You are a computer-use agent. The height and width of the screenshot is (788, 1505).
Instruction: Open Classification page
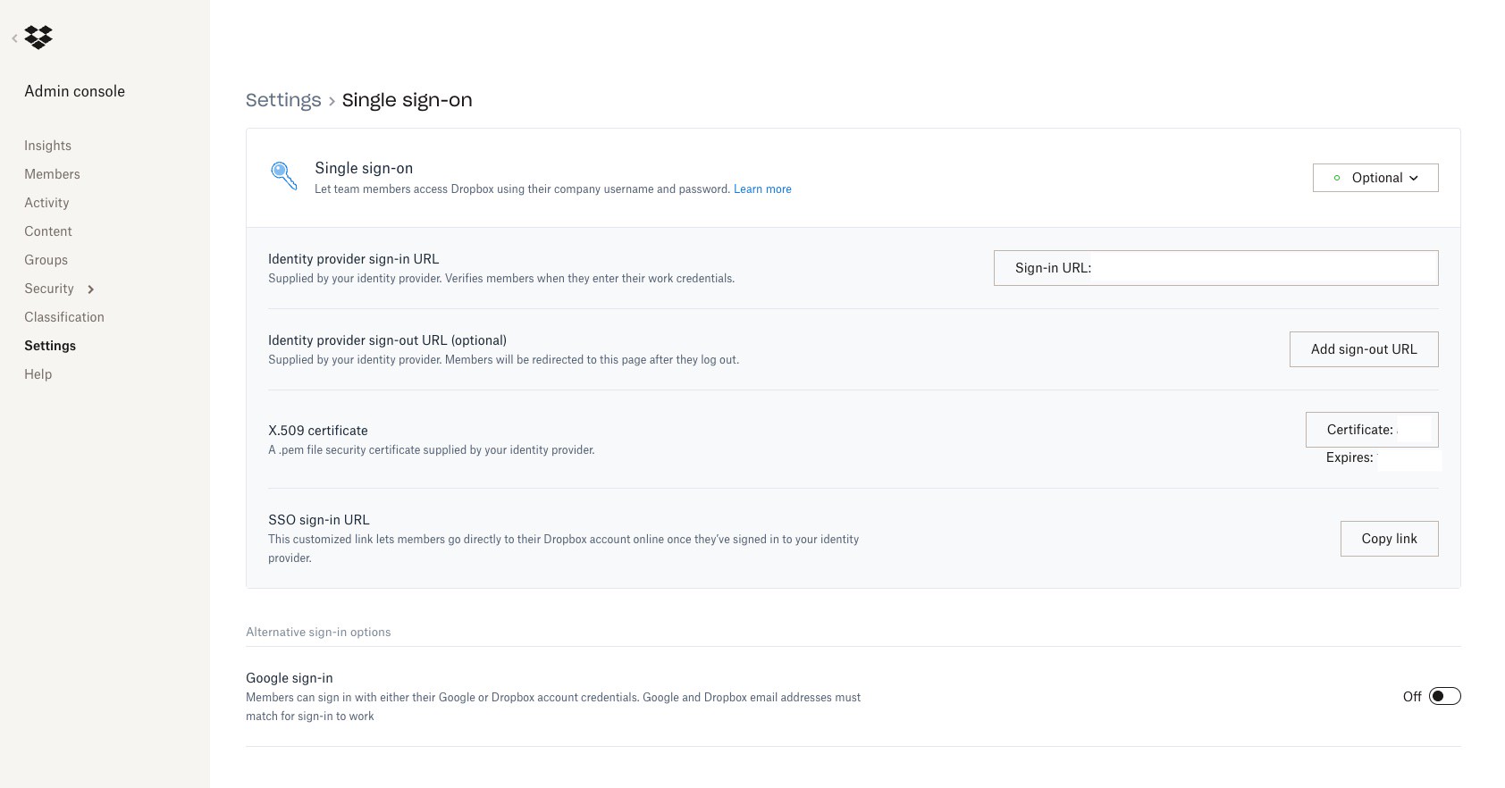click(64, 317)
